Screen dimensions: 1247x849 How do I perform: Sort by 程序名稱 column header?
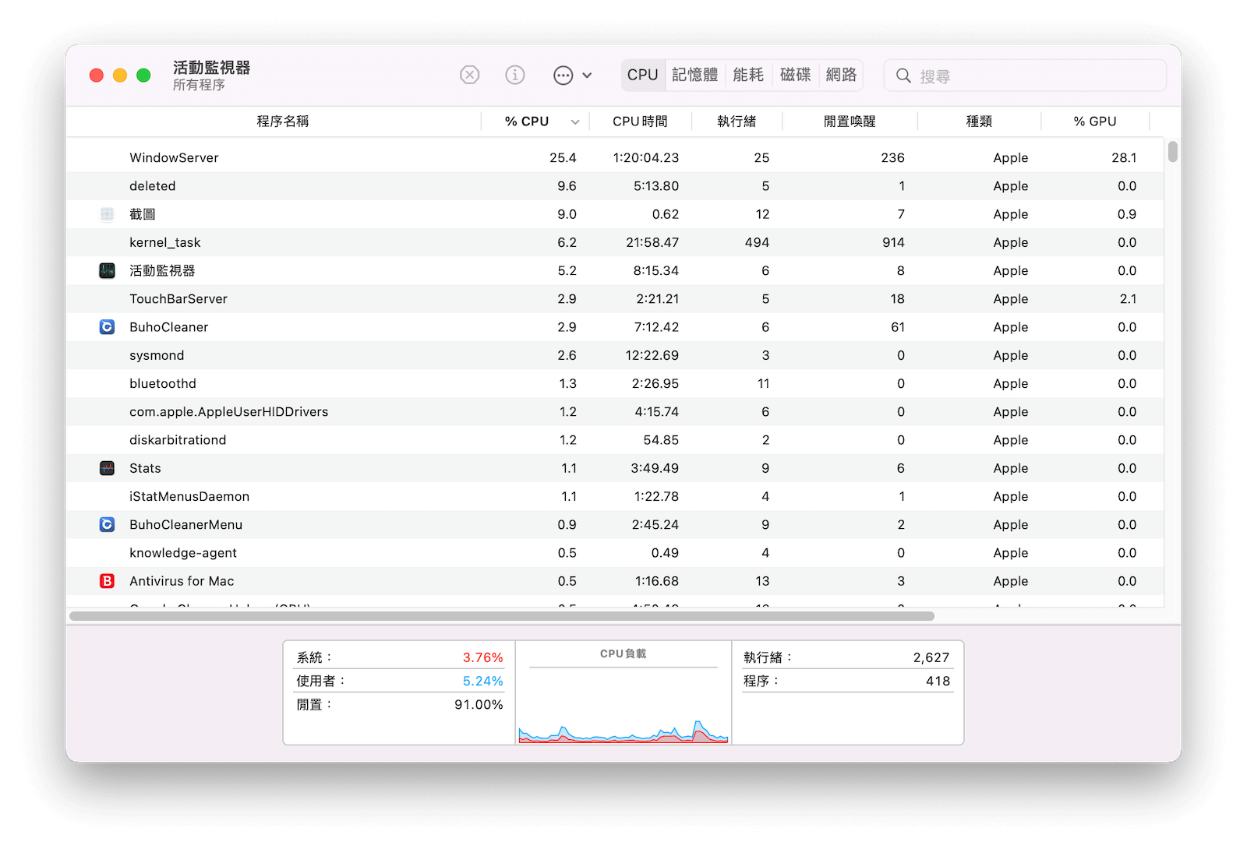[x=283, y=122]
